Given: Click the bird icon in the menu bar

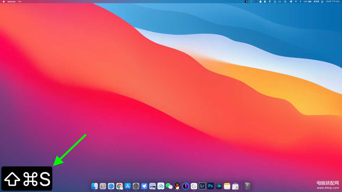Looking at the screenshot, I should (291, 2).
